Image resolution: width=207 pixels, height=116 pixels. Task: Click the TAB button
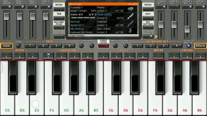click(x=59, y=18)
